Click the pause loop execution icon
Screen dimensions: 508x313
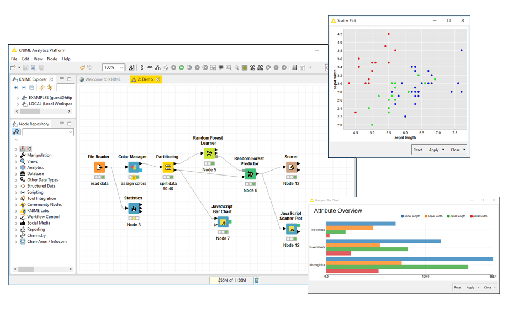[276, 67]
